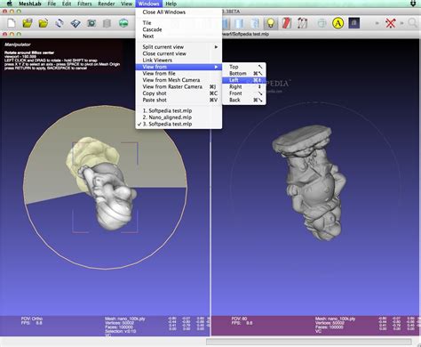The image size is (421, 347).
Task: Choose Next in the Windows menu
Action: (x=179, y=36)
